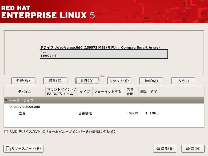208x156 pixels.
Task: Open the RAID(A) dialog button
Action: (x=151, y=81)
